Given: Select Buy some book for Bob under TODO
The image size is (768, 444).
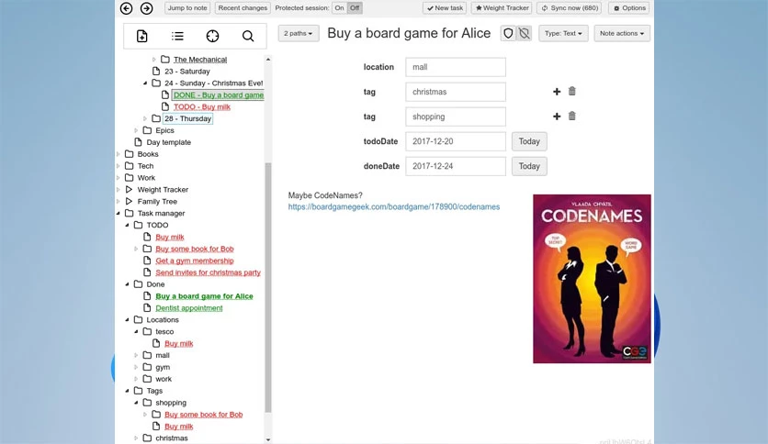Looking at the screenshot, I should point(195,249).
